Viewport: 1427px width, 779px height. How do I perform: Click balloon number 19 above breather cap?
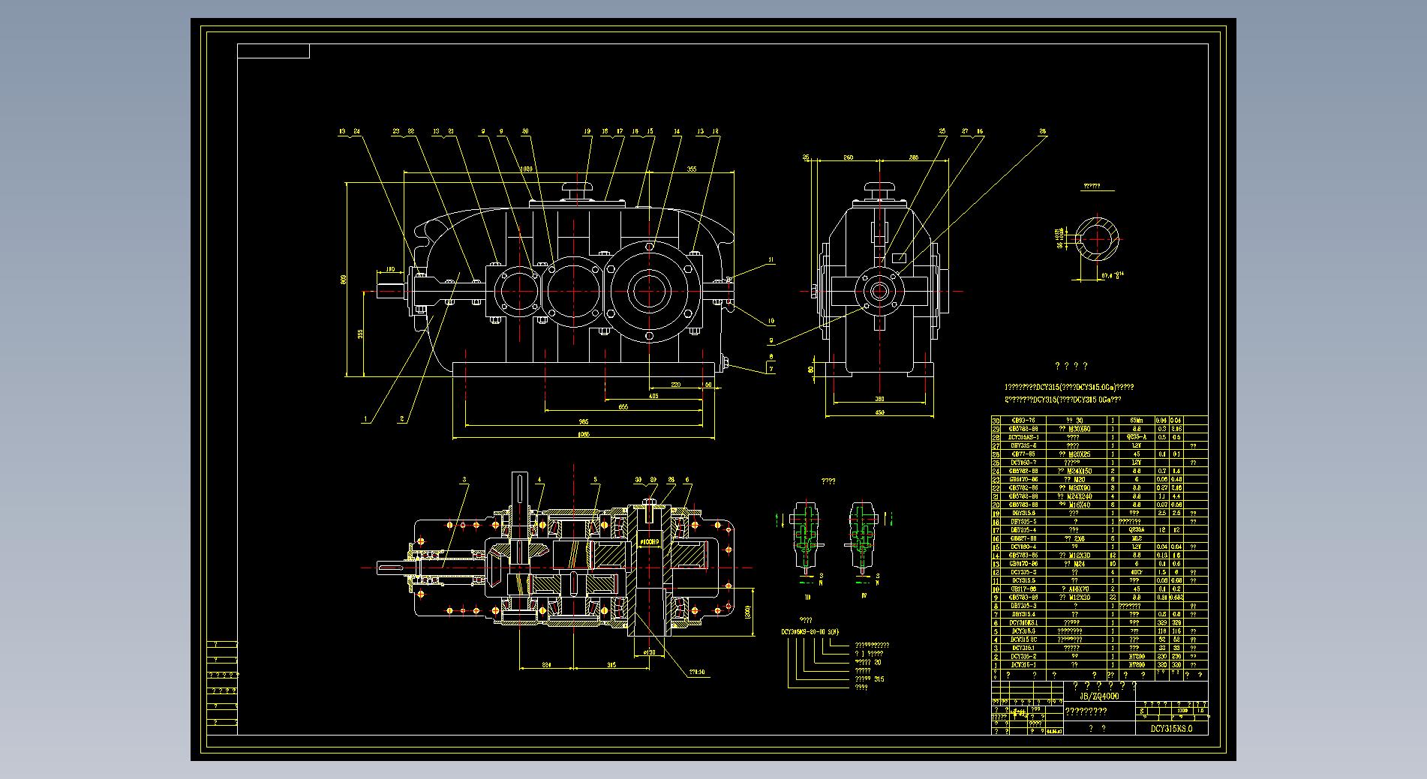[x=587, y=131]
